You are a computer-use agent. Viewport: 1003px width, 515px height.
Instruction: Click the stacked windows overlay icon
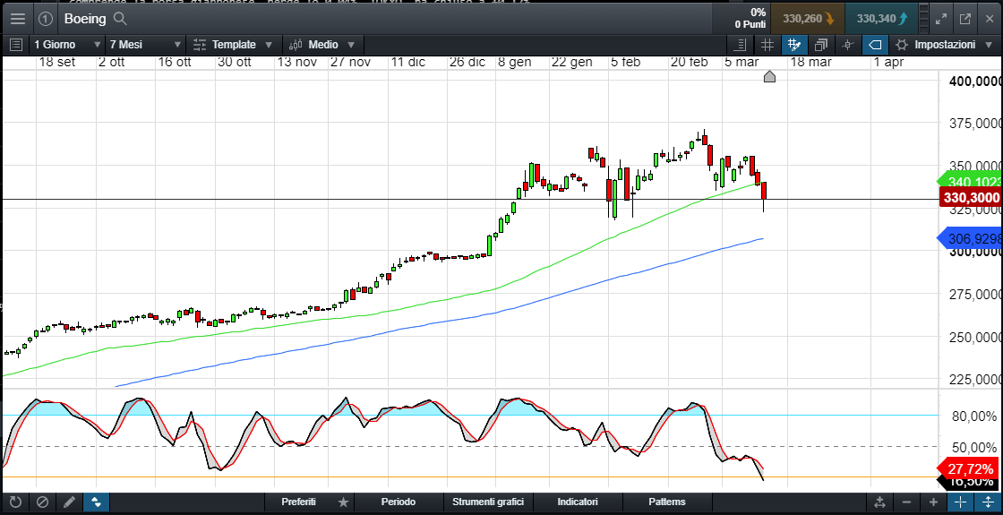tap(821, 45)
